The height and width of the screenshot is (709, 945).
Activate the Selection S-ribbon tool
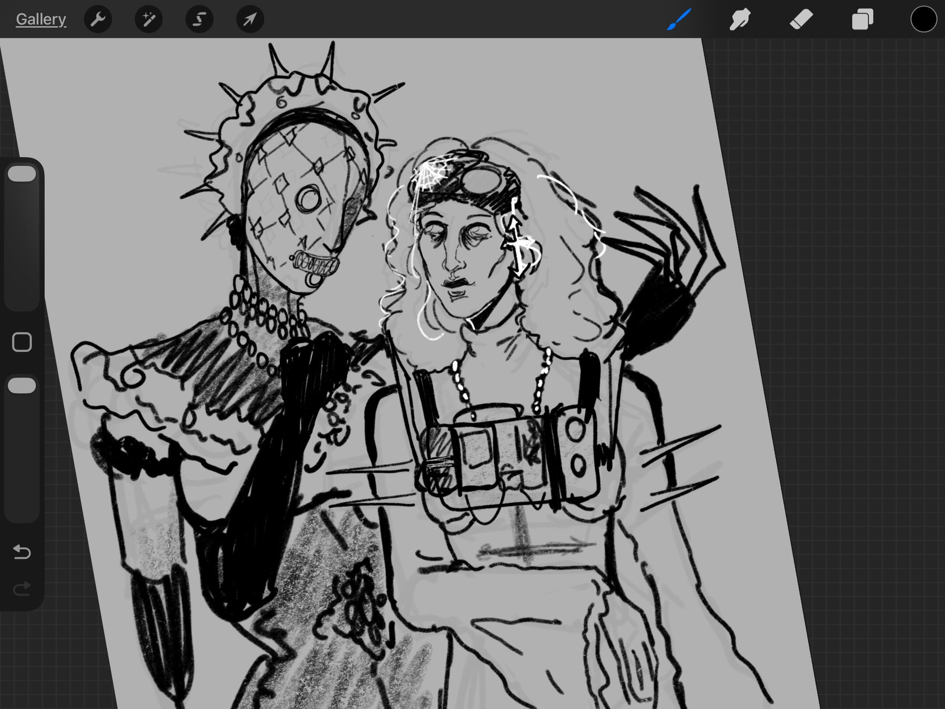coord(199,19)
